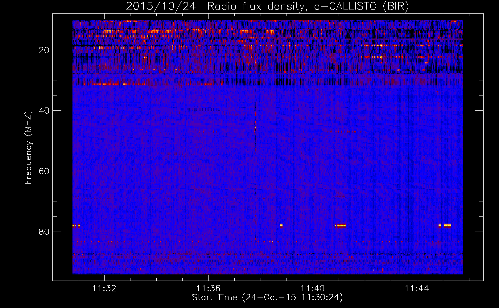Click the 11:36 time tick label
The width and height of the screenshot is (499, 308).
click(208, 288)
